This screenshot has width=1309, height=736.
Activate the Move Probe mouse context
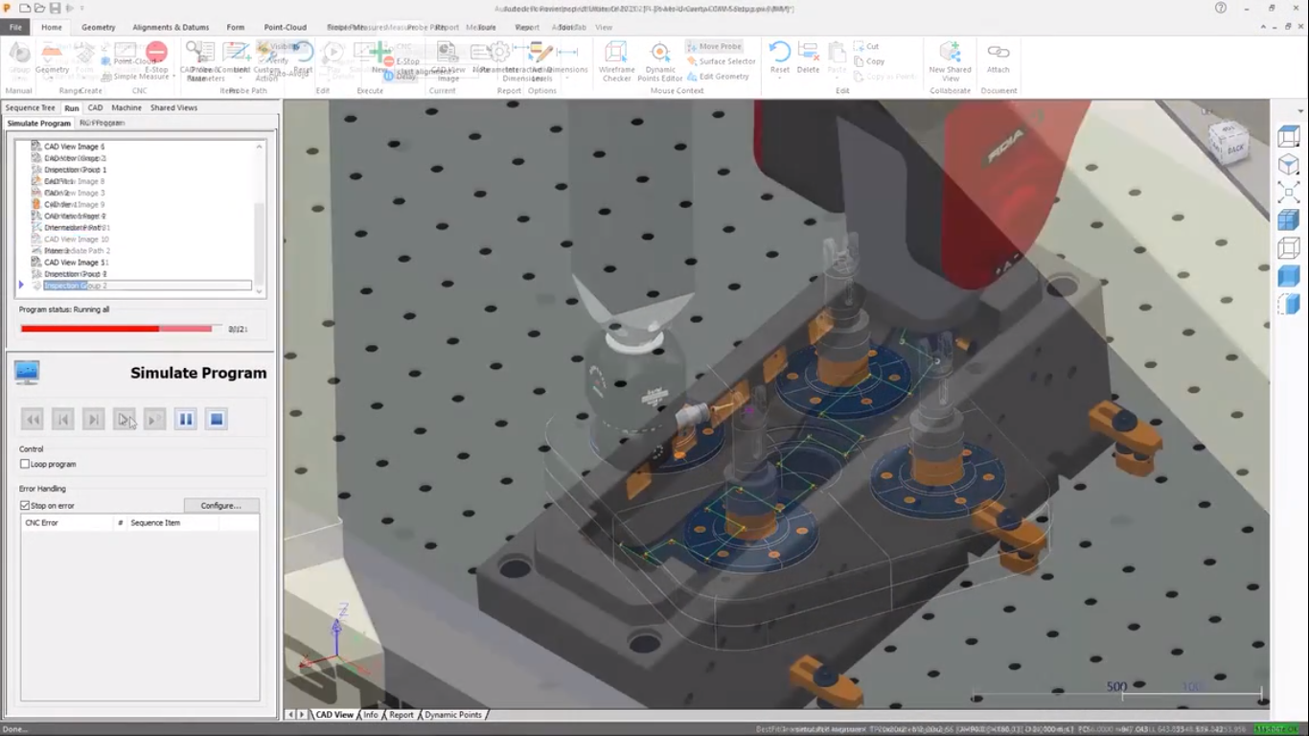[713, 46]
